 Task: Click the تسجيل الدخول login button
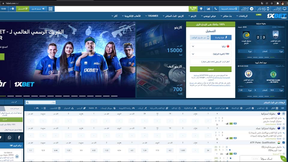pyautogui.click(x=38, y=9)
